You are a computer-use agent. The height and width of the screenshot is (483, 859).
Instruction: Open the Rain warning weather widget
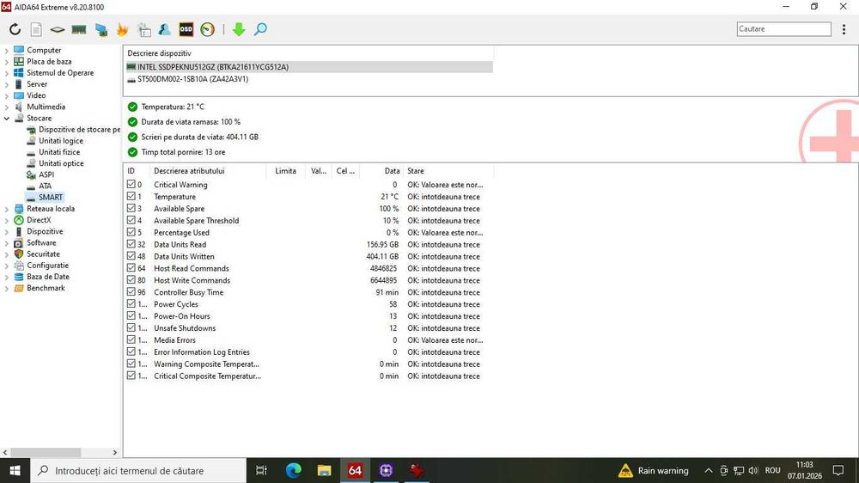653,471
